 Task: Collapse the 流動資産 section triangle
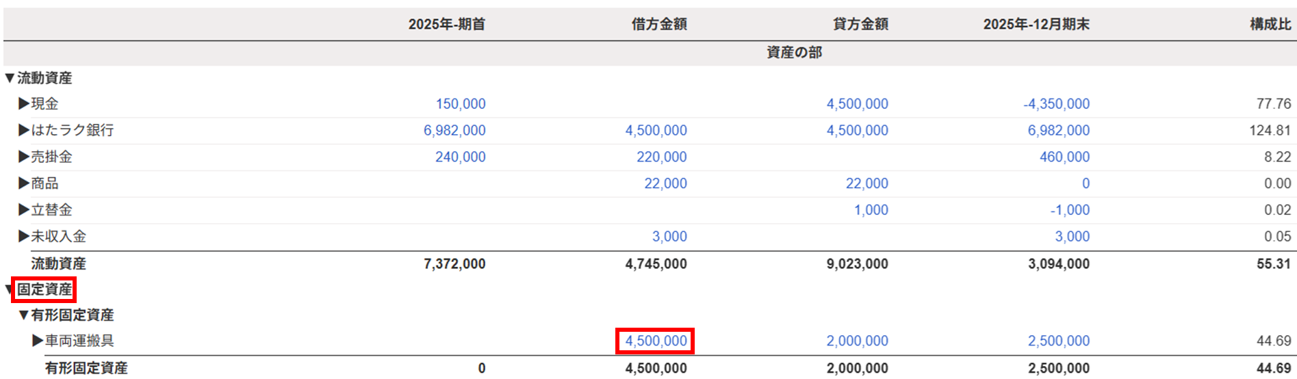[x=10, y=78]
